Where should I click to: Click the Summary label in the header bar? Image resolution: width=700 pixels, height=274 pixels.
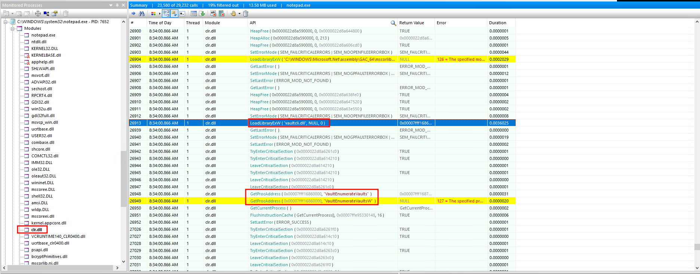[139, 5]
